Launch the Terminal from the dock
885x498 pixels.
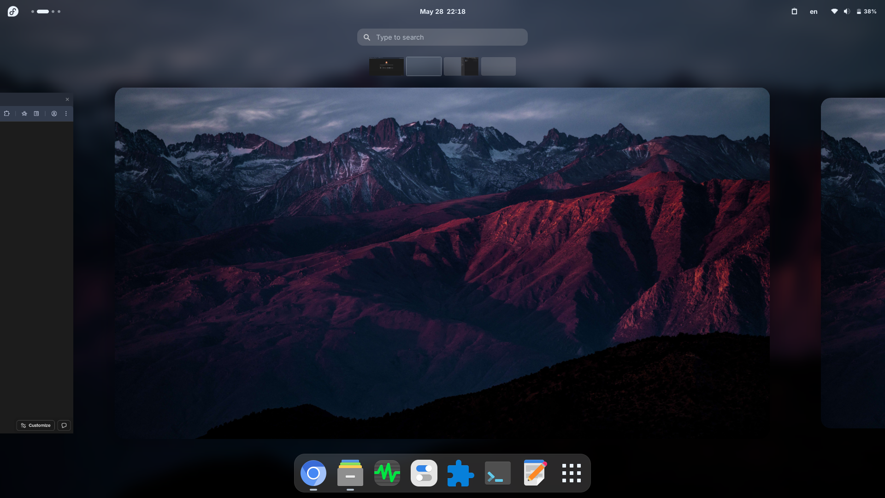[497, 473]
